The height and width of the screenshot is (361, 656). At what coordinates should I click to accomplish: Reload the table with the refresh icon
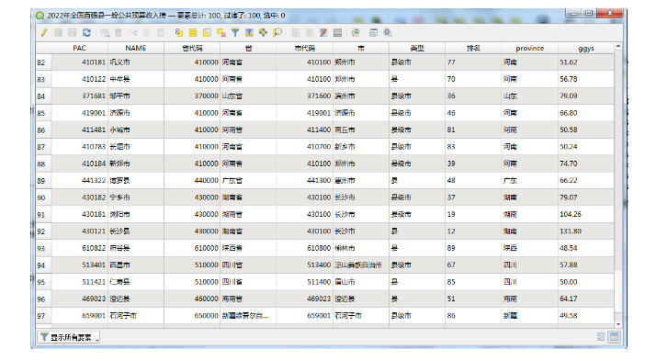pyautogui.click(x=86, y=33)
